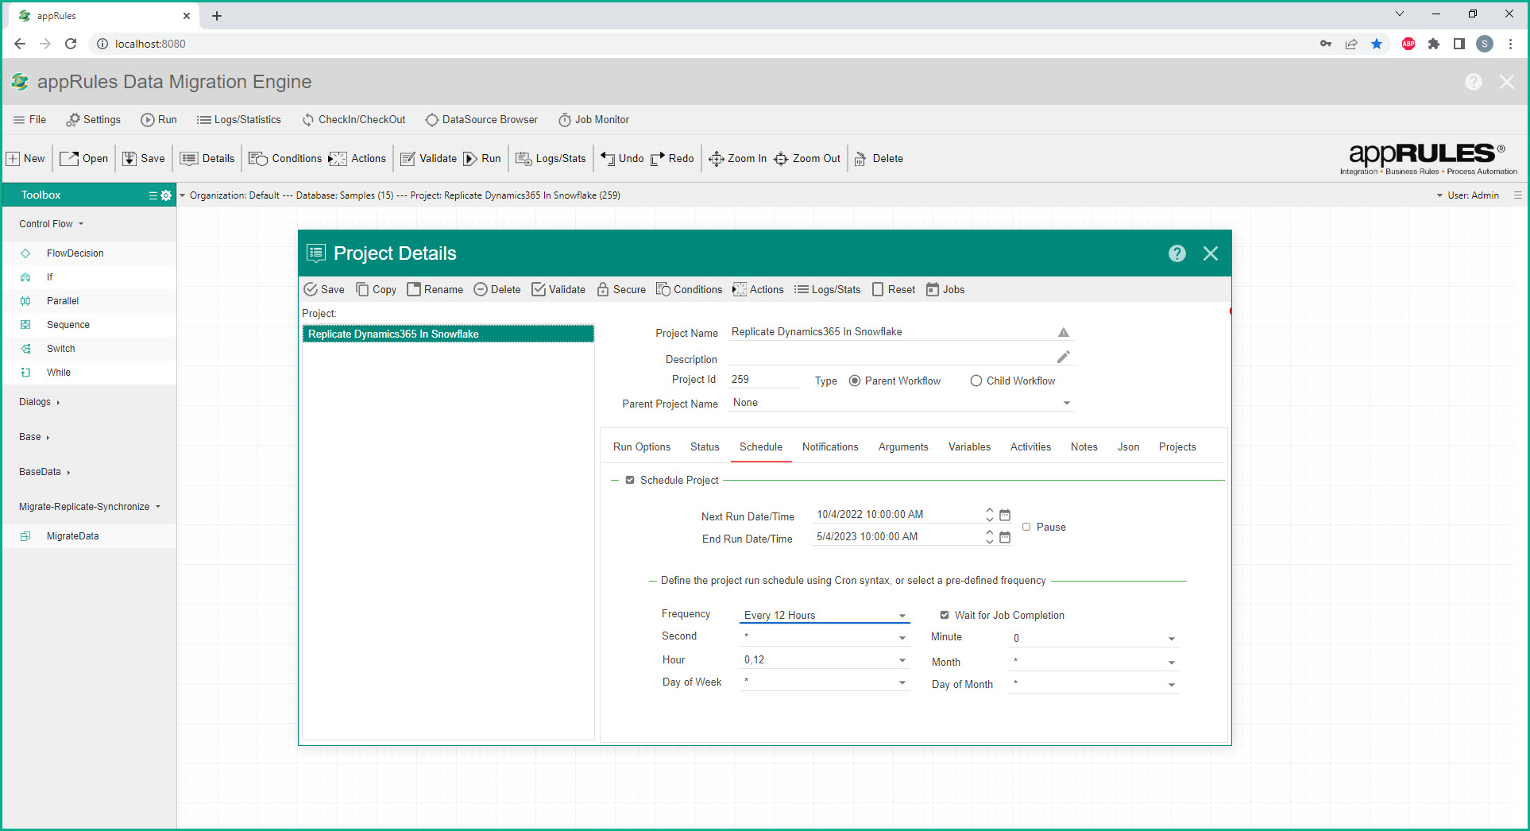
Task: Open calendar for Next Run Date/Time
Action: click(1005, 515)
